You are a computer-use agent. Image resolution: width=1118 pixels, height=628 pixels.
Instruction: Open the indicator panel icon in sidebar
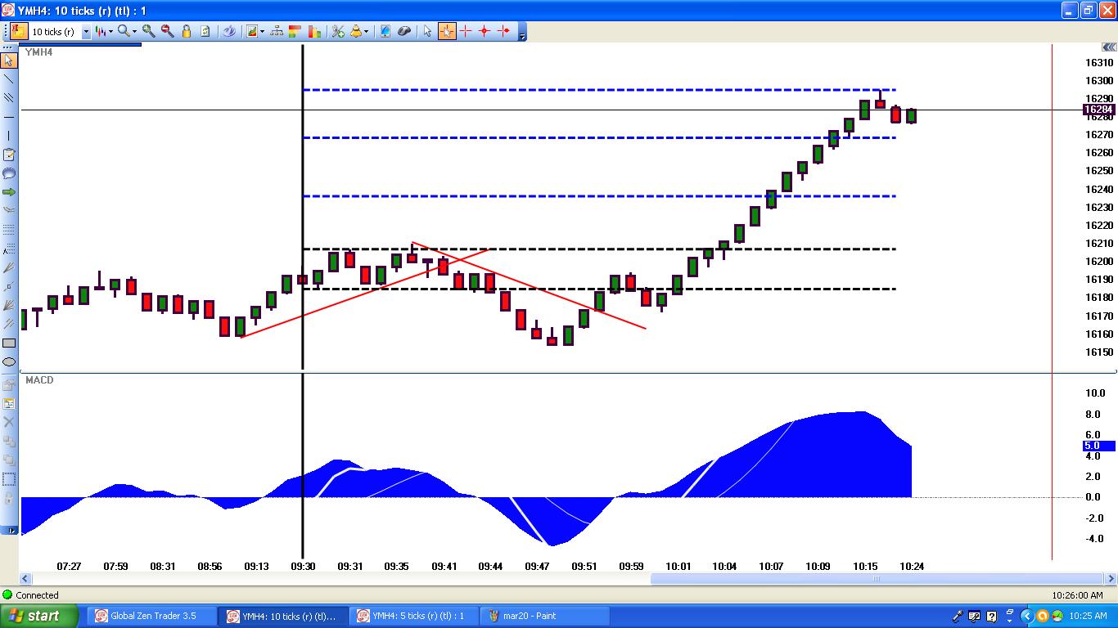point(9,404)
